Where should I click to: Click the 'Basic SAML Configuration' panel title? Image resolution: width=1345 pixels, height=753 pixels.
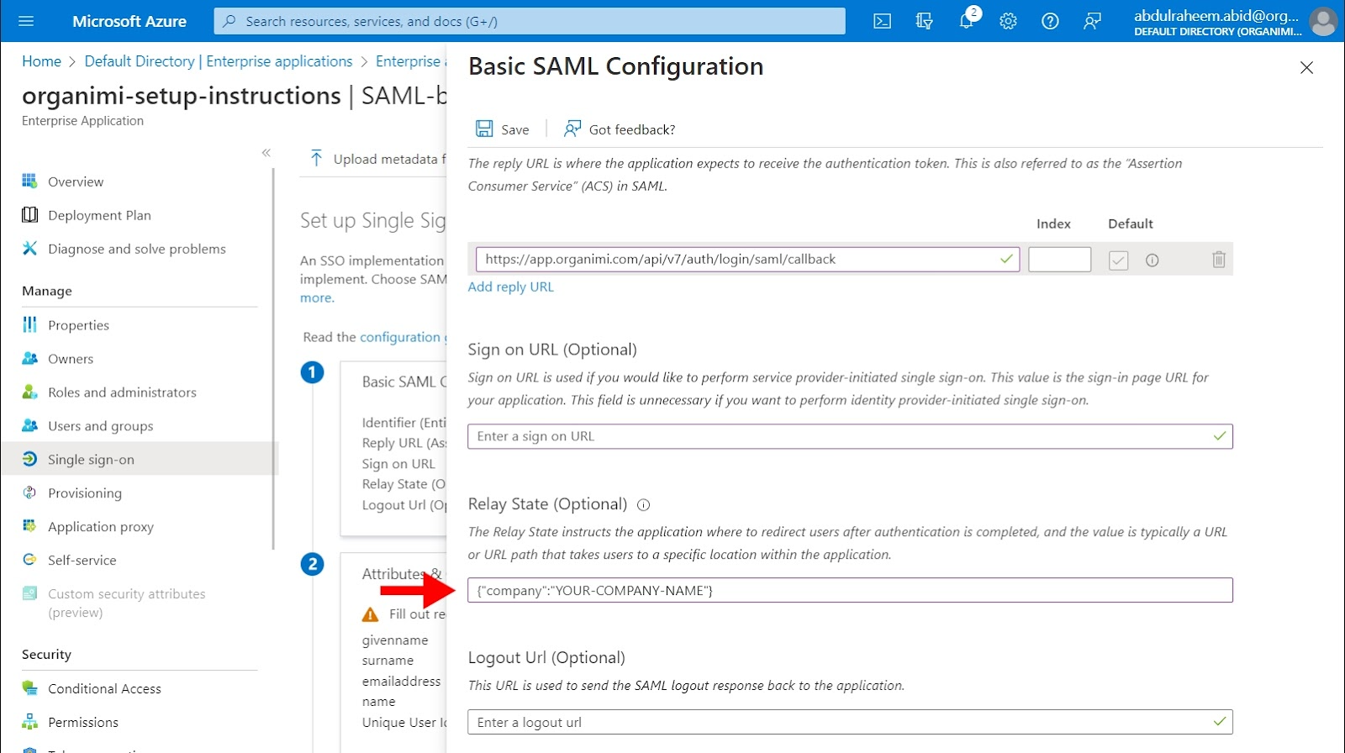pyautogui.click(x=616, y=66)
